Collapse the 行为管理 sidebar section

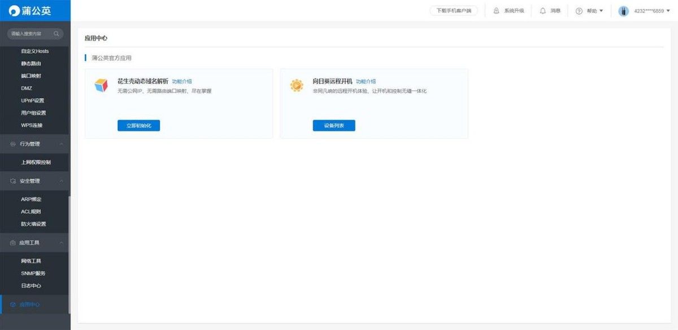tap(61, 144)
